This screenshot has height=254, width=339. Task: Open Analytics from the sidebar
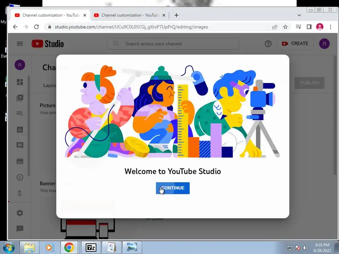coord(20,130)
